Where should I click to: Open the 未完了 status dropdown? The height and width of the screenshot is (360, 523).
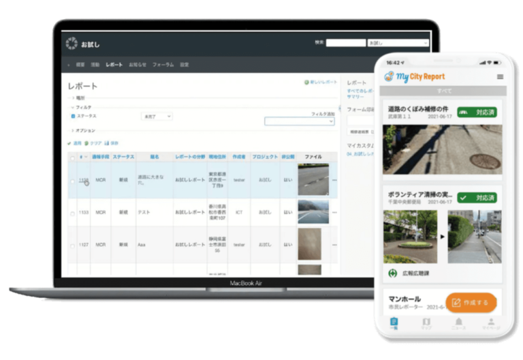[157, 117]
